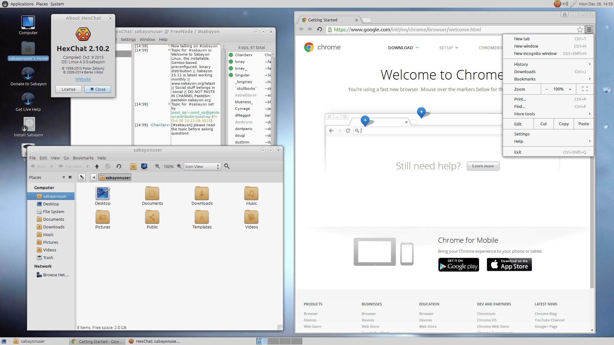Open Computer toolbar icon in file manager
Viewport: 614px width, 345px height.
[x=144, y=166]
